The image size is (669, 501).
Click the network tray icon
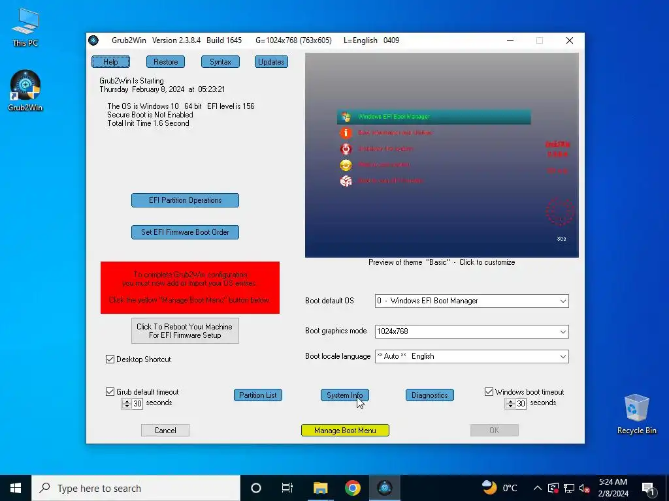pos(569,488)
